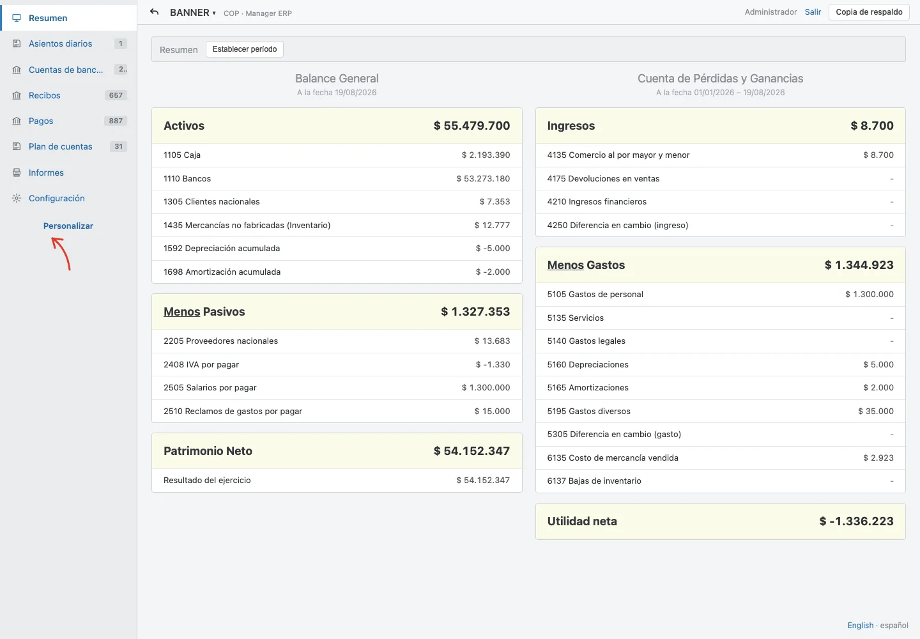
Task: Click the Activos total $ 55.479.700
Action: pyautogui.click(x=471, y=126)
